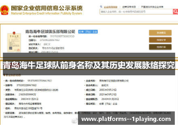Select business term end date 2040年01月20日
This screenshot has height=128, width=178.
click(x=110, y=99)
